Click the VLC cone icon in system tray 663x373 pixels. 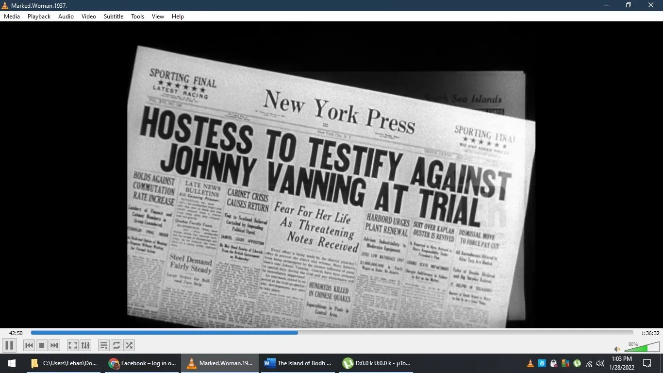pos(530,363)
